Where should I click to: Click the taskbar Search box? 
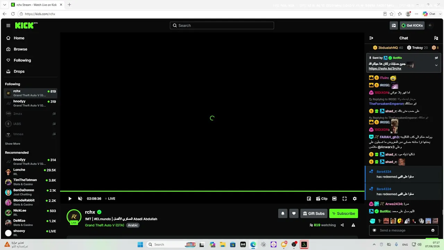coord(172,244)
